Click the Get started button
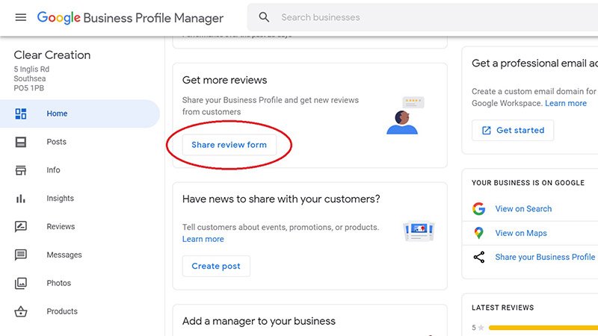 click(x=513, y=130)
